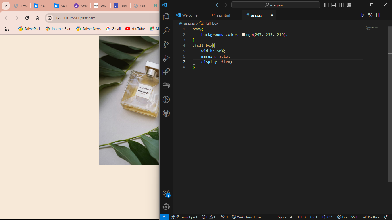Open the Gmail bookmark
Viewport: 392px width, 220px height.
113,28
